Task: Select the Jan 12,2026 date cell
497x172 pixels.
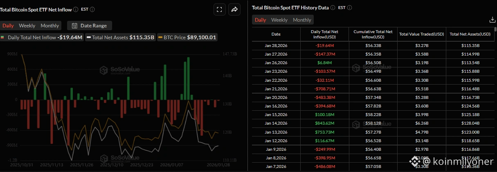Action: tap(276, 141)
